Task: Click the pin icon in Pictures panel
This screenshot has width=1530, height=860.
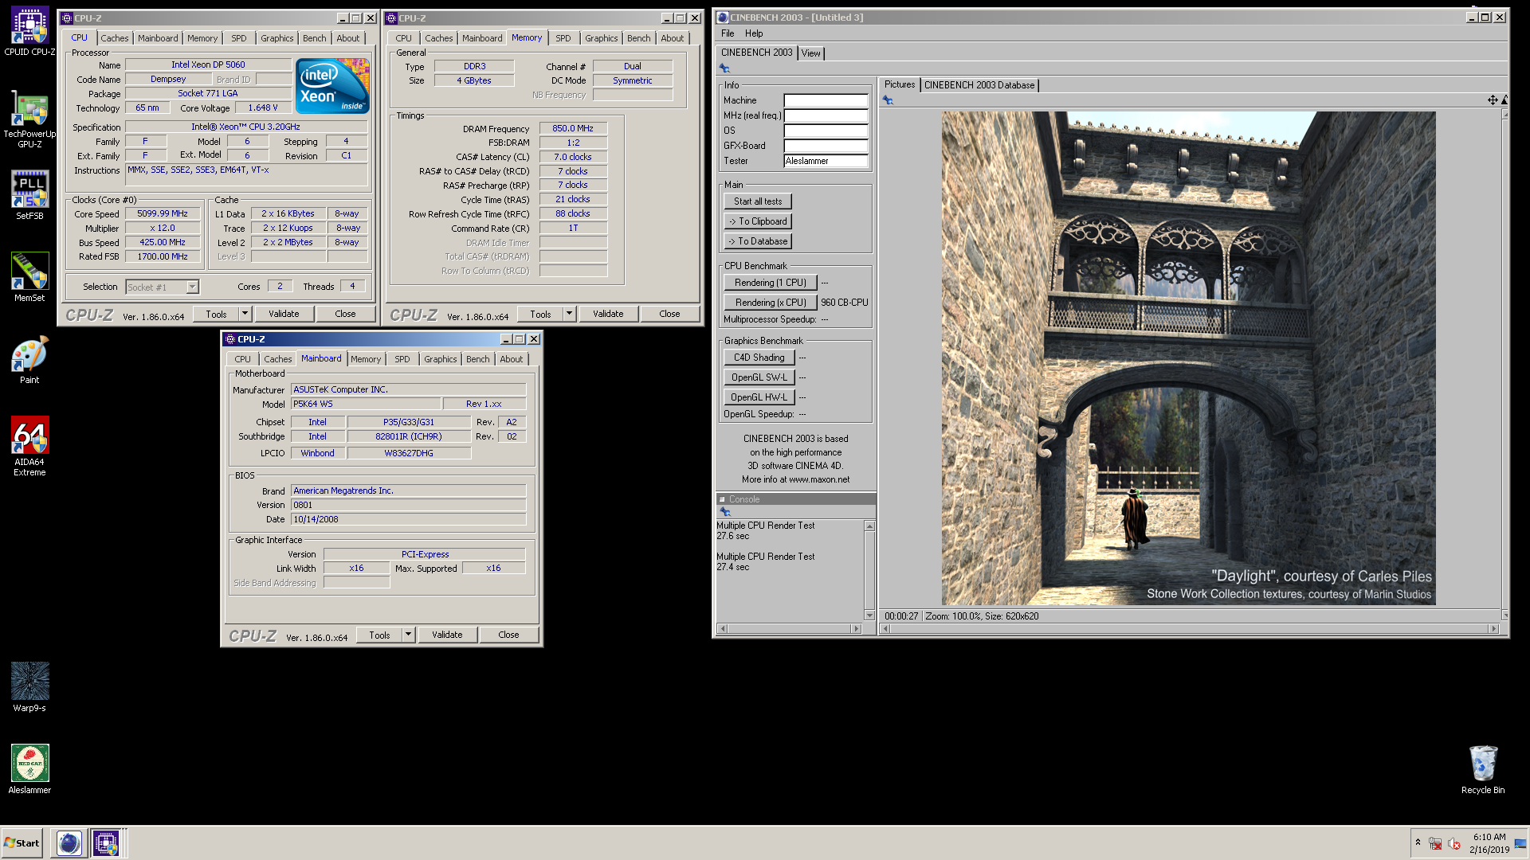Action: click(887, 100)
